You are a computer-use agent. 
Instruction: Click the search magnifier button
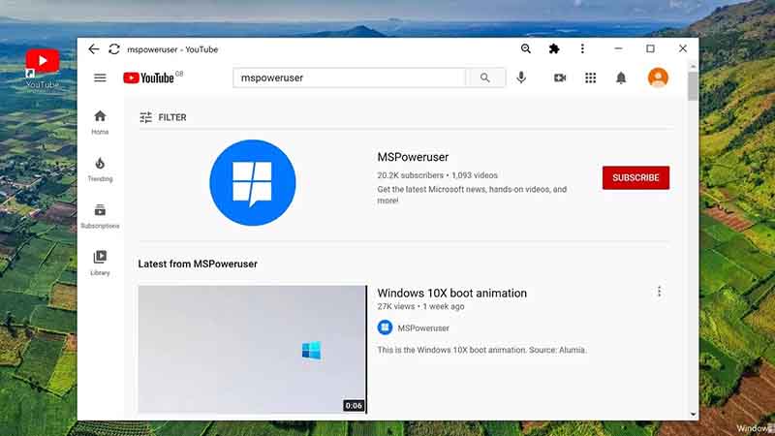[x=485, y=78]
